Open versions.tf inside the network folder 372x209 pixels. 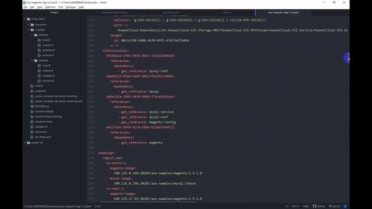48,81
